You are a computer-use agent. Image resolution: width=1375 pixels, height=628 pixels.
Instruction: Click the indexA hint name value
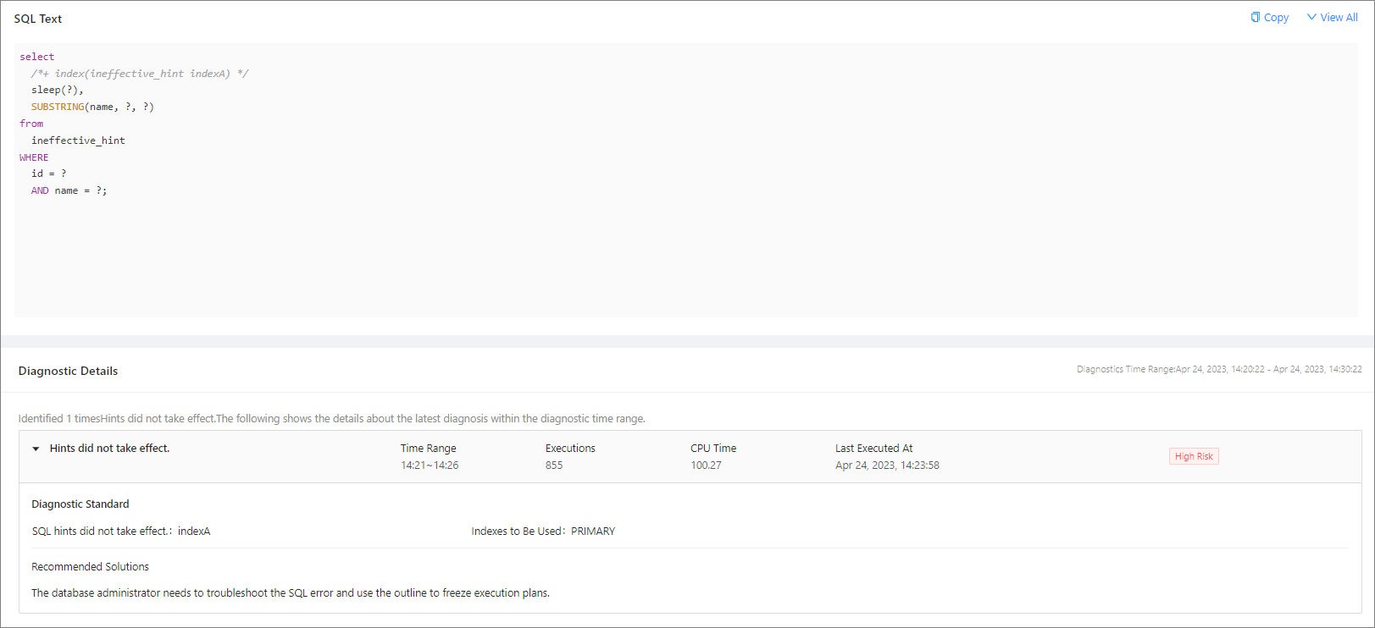click(194, 532)
